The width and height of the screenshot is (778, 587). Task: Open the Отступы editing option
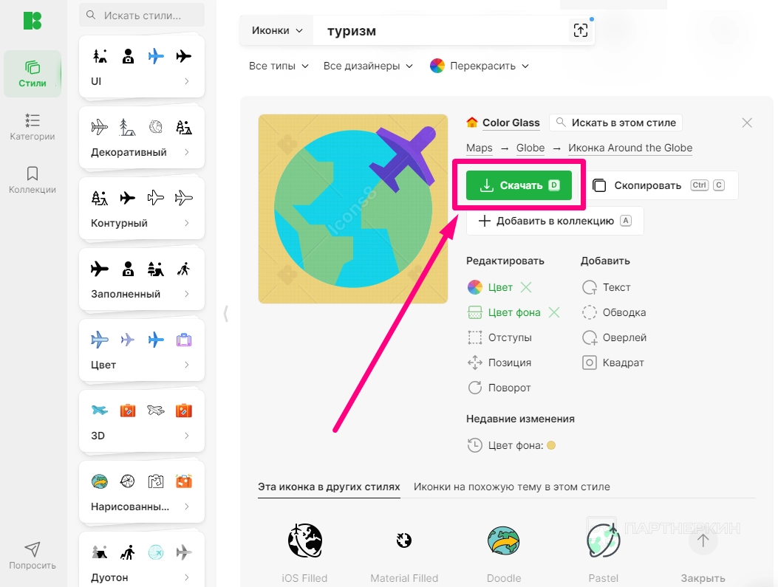(x=499, y=337)
